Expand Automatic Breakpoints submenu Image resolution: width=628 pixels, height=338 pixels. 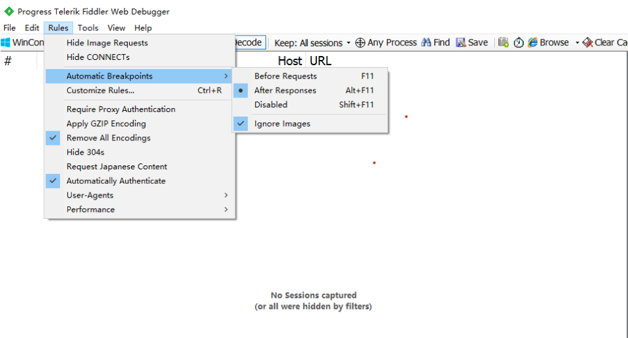(x=140, y=76)
